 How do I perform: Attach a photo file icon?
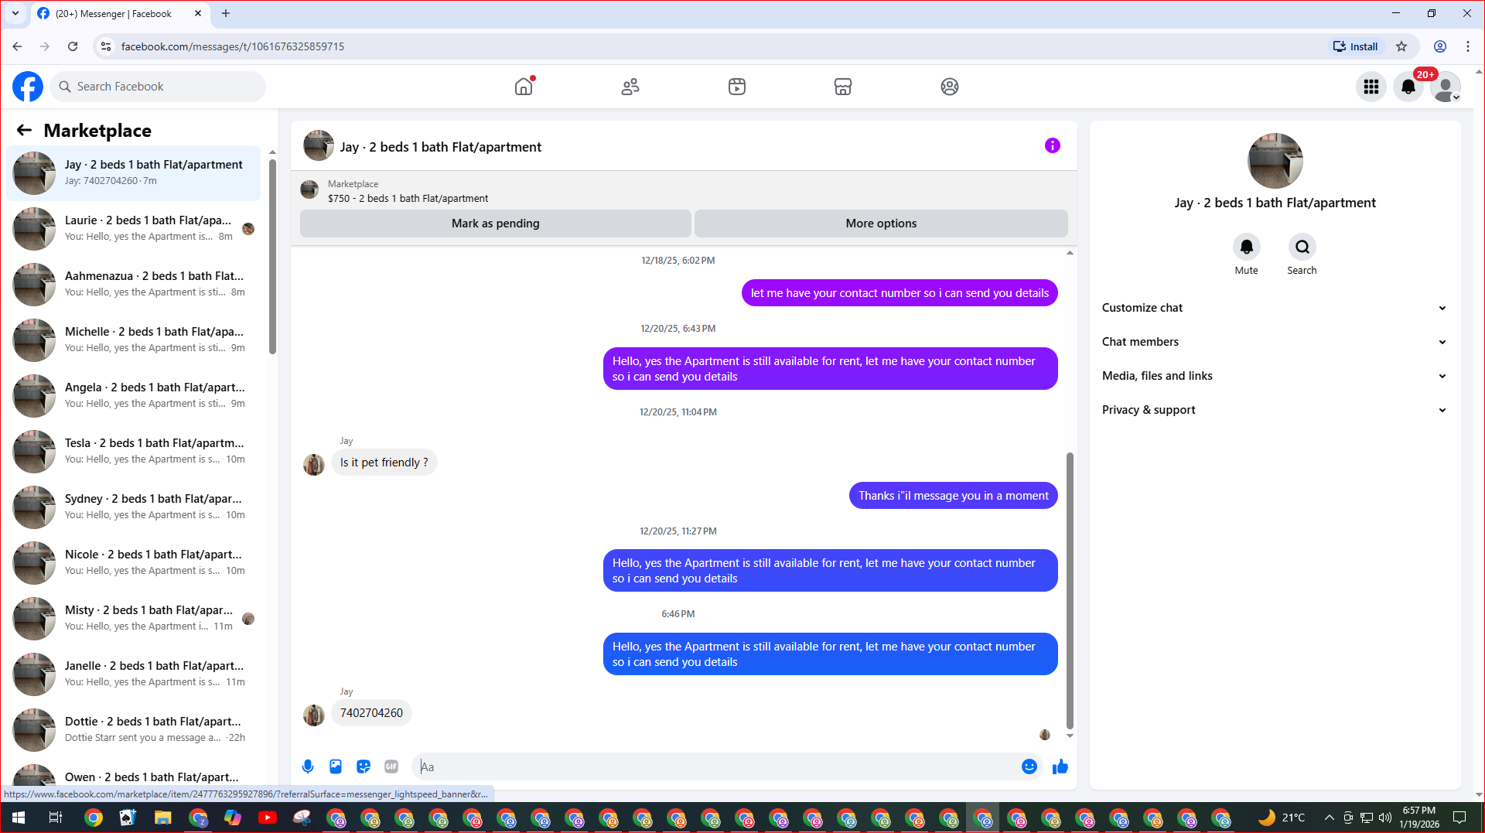point(336,766)
